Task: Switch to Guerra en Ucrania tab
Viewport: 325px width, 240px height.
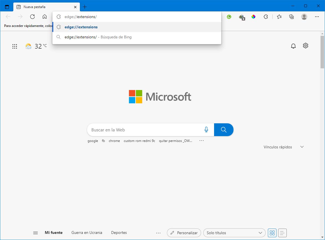Action: point(87,232)
